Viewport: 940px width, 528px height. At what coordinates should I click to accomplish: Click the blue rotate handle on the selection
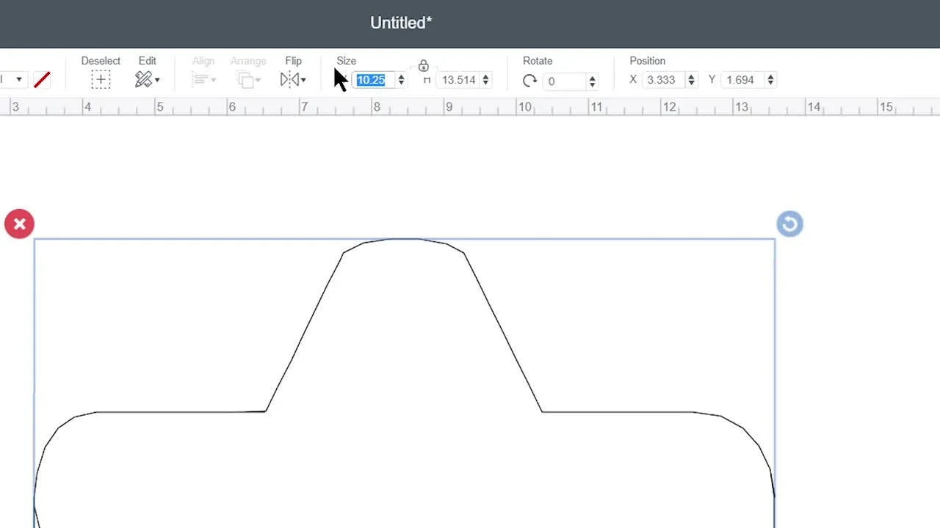[x=789, y=224]
